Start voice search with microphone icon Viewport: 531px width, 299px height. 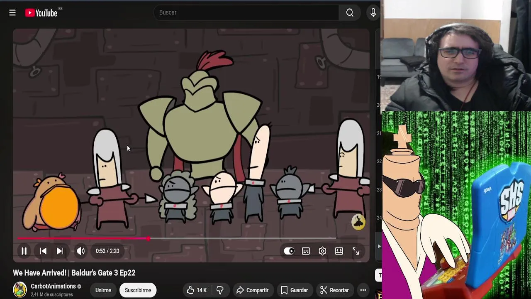tap(373, 12)
